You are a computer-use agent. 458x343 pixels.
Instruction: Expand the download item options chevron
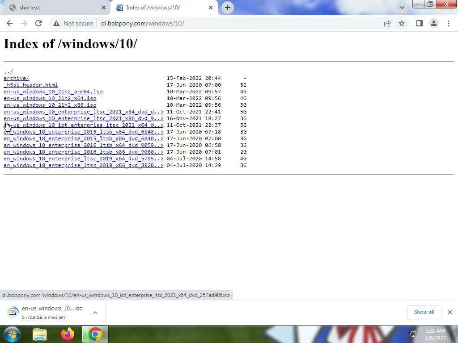(95, 313)
